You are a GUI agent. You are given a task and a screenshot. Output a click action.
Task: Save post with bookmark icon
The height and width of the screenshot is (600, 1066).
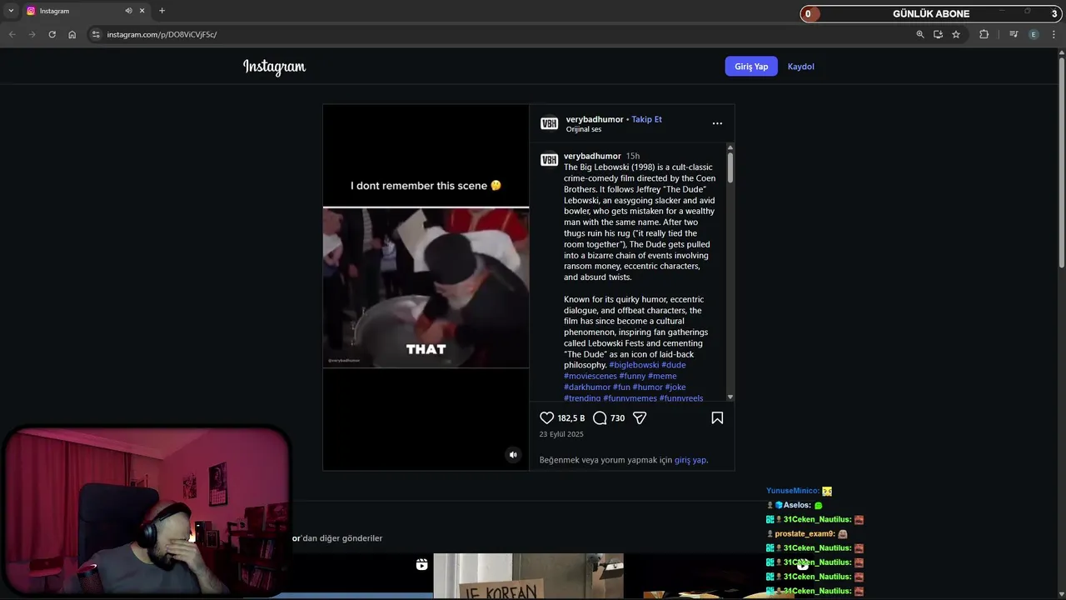click(x=717, y=418)
